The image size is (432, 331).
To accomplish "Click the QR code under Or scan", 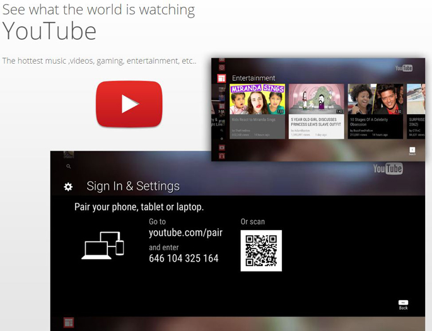I will point(261,250).
